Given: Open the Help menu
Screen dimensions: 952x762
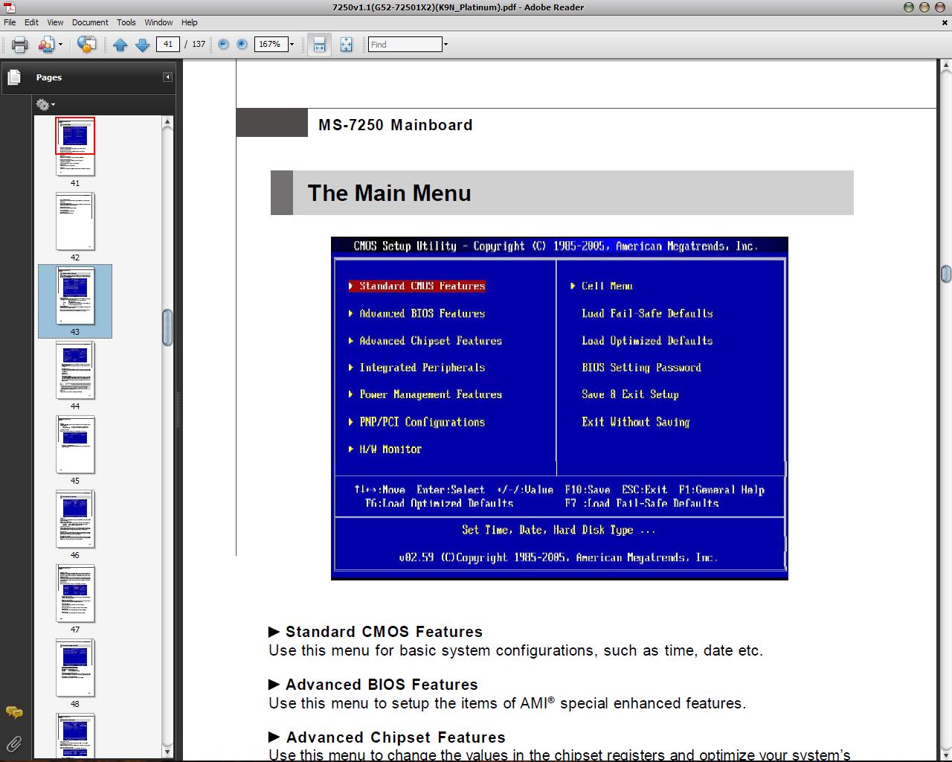Looking at the screenshot, I should pos(190,22).
